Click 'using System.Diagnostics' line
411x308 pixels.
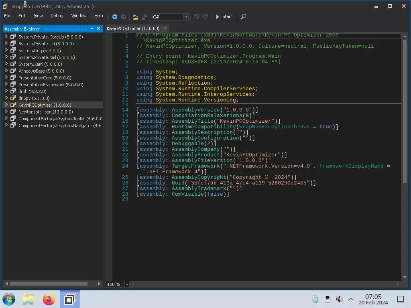coord(176,77)
